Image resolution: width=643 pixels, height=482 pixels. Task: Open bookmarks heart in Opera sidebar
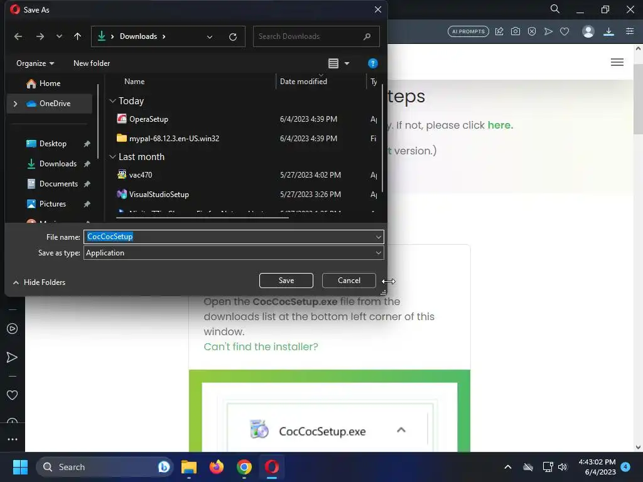(x=13, y=395)
